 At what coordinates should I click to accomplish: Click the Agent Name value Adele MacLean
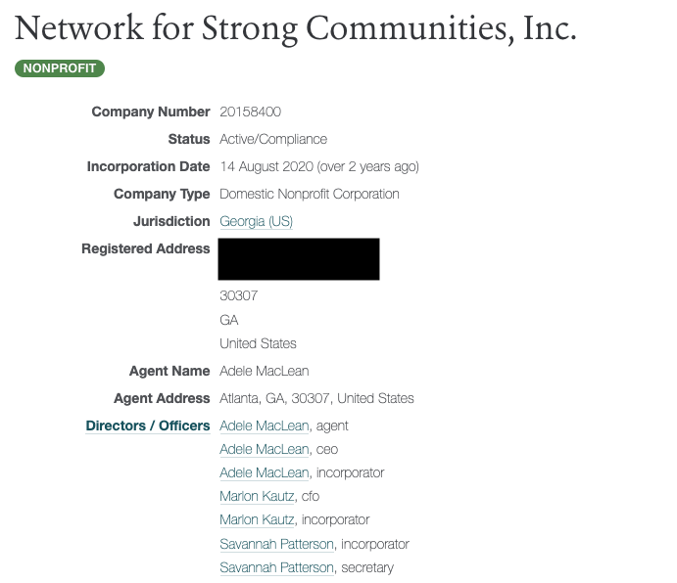click(264, 372)
